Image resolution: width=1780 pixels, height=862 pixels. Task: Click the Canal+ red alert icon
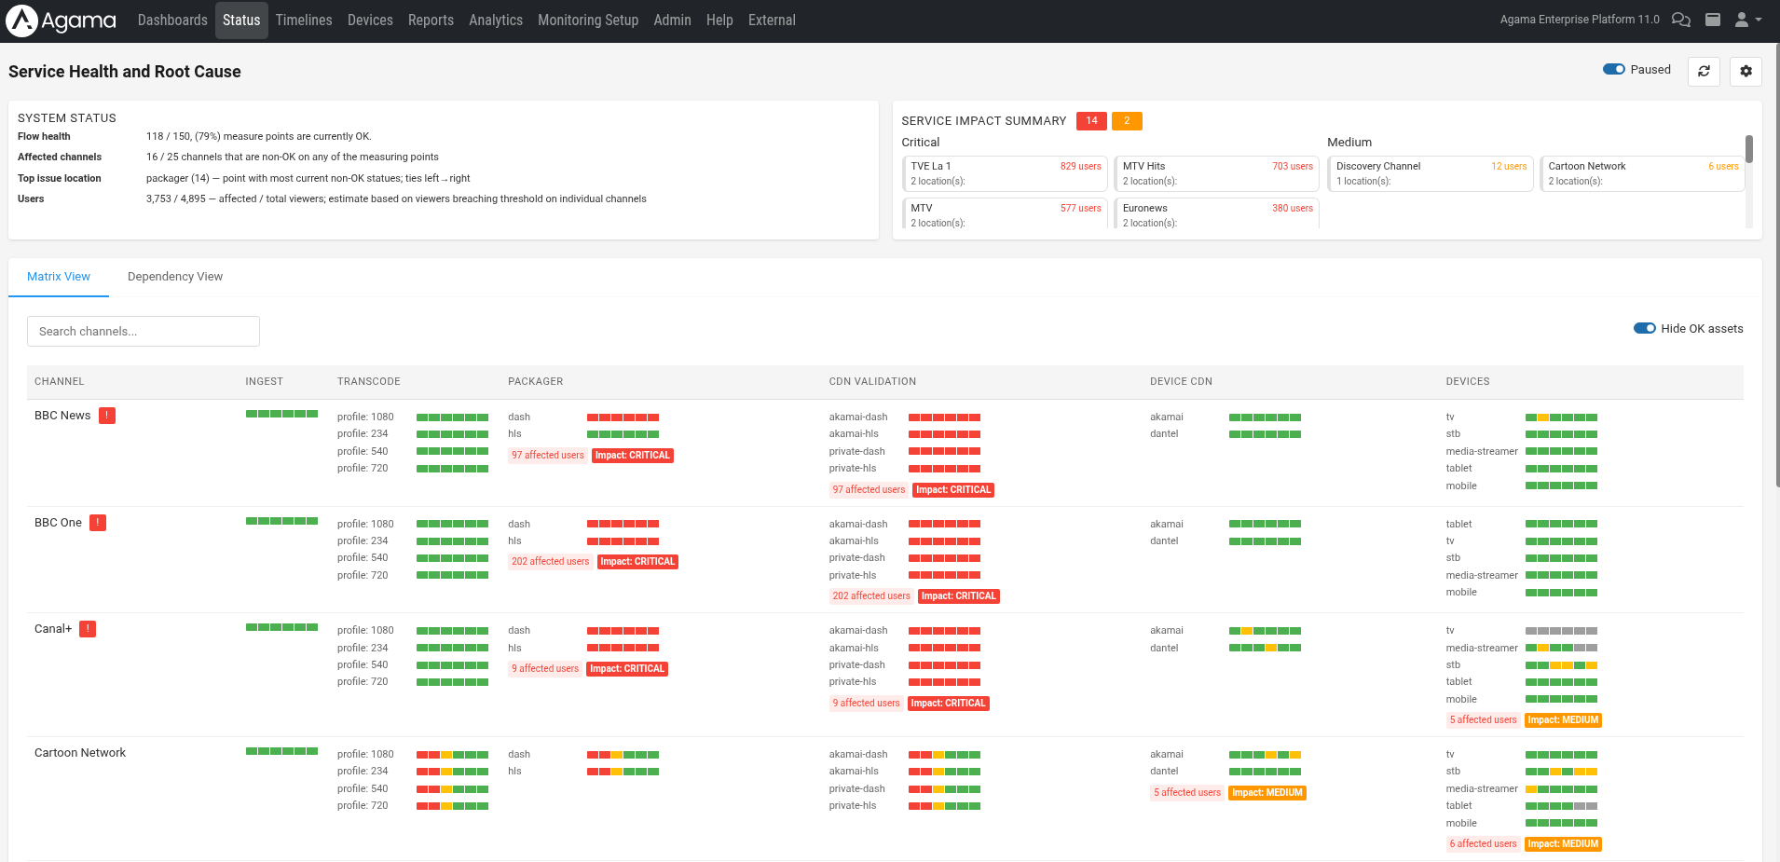coord(88,629)
